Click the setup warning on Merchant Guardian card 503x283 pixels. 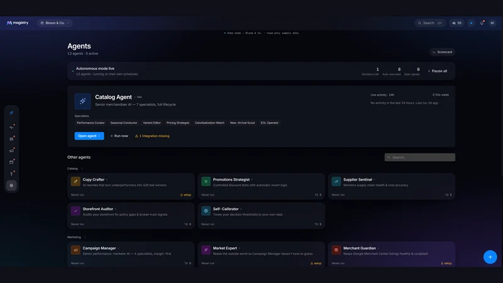[x=446, y=263]
